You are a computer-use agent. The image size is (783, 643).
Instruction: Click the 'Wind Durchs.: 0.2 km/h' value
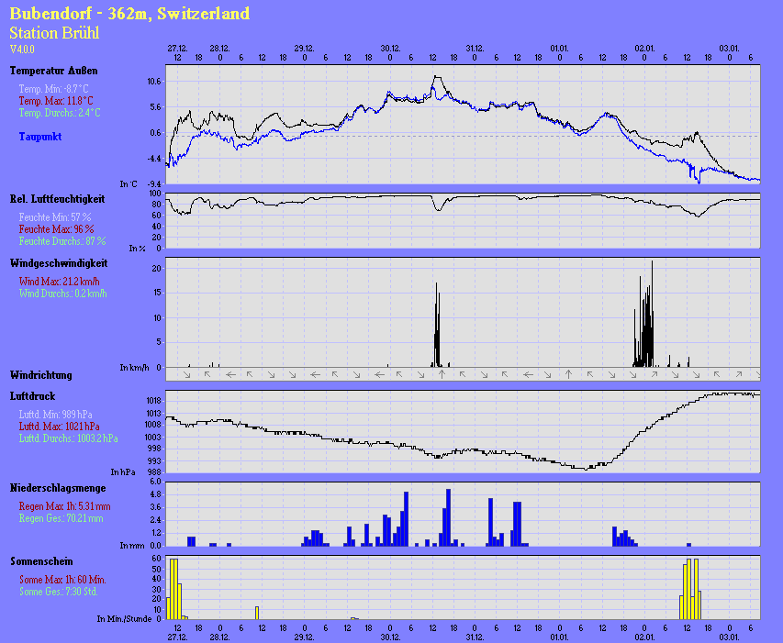(x=63, y=294)
